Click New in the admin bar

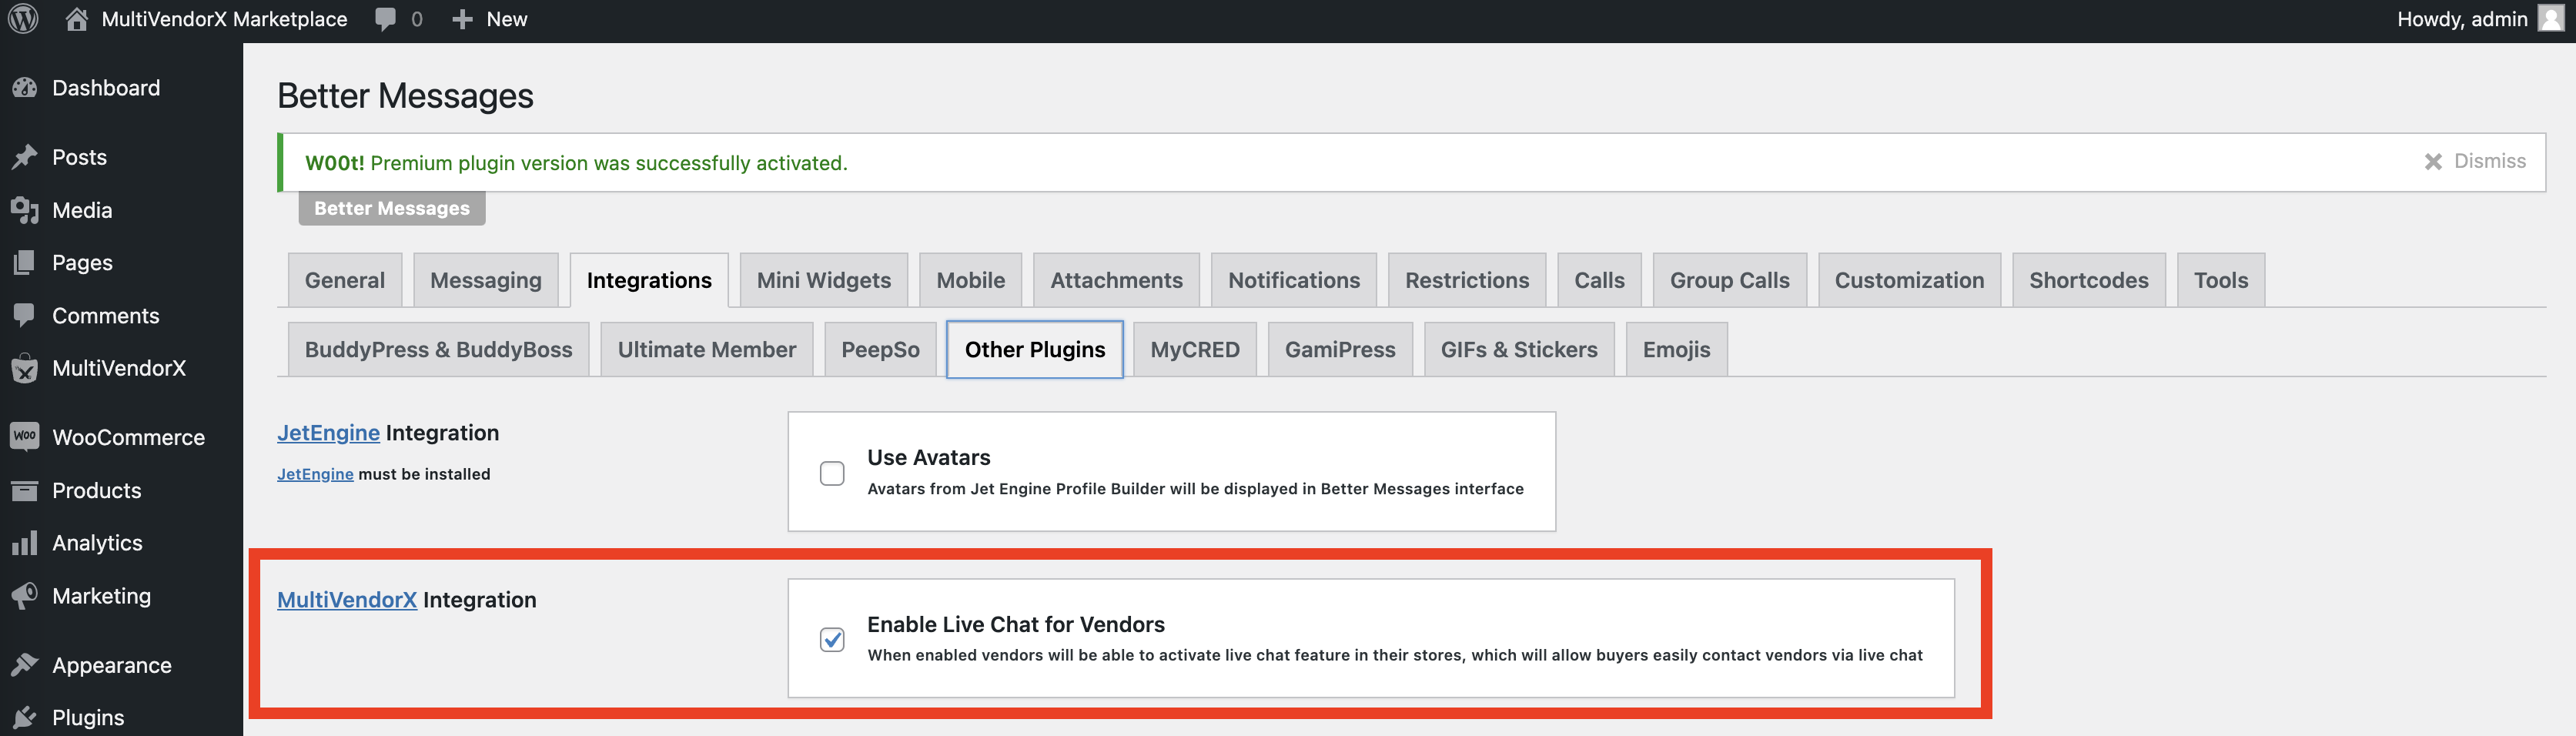point(506,19)
